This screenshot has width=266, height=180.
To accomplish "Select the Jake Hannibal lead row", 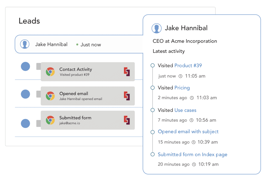I will 78,44.
